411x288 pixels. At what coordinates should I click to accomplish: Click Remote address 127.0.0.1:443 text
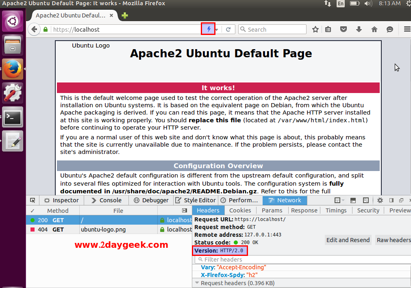tap(238, 235)
